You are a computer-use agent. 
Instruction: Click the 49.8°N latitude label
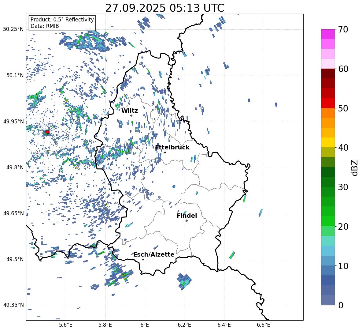15,167
